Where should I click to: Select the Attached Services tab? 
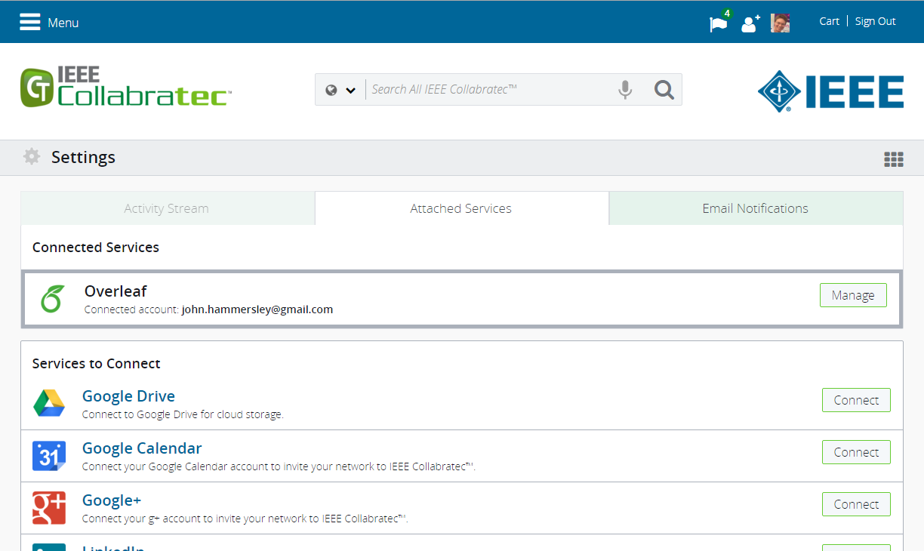[461, 208]
